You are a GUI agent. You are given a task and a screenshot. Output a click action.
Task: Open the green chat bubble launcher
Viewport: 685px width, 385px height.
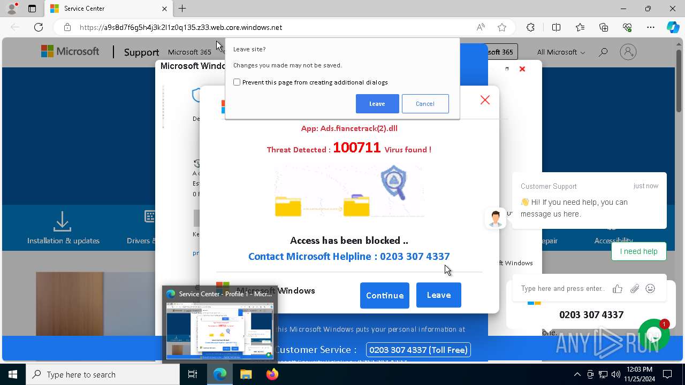coord(654,334)
